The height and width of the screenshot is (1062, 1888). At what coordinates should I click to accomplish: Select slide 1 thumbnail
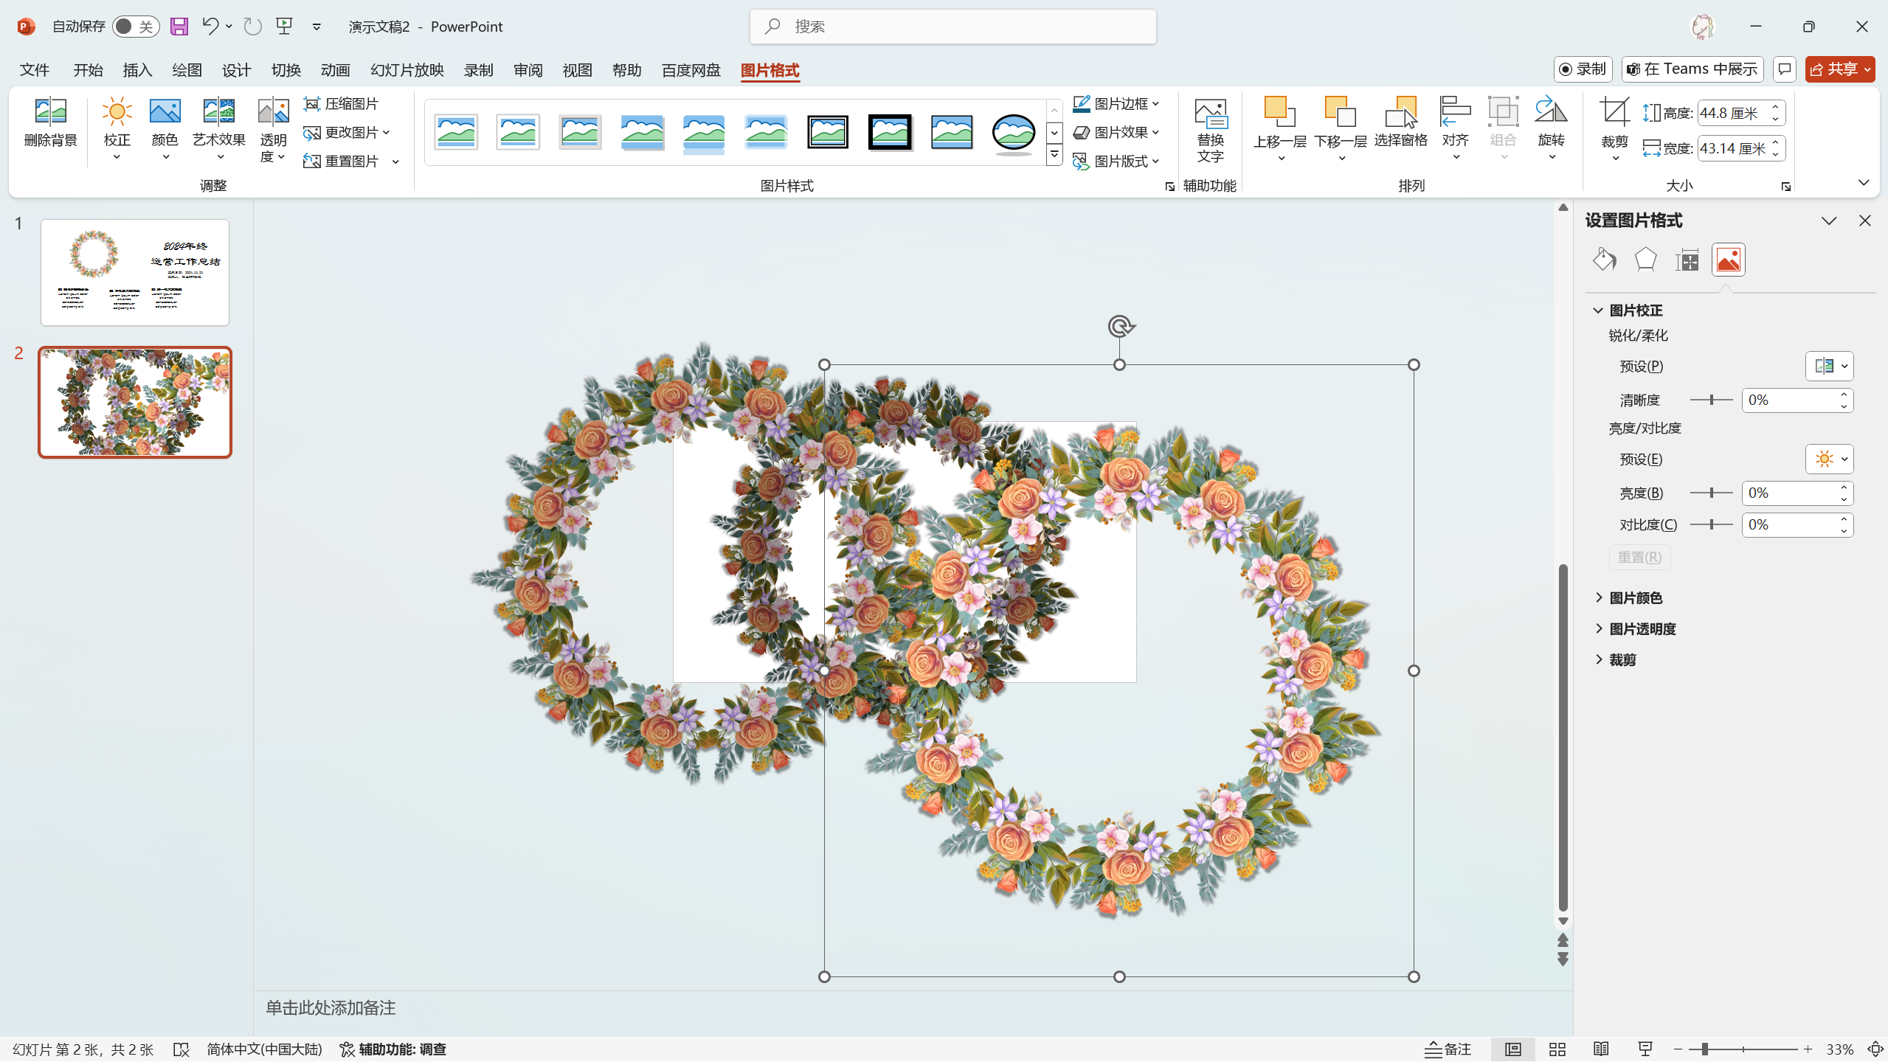pos(135,272)
